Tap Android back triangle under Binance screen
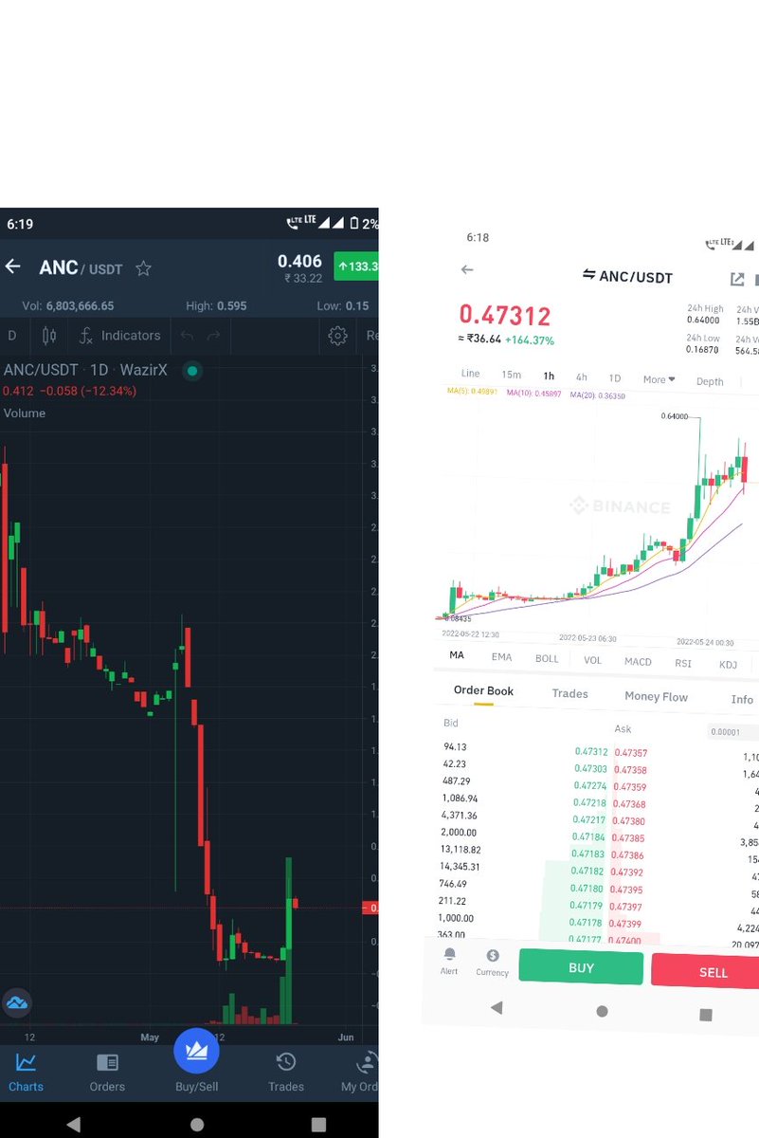This screenshot has width=759, height=1138. point(496,1008)
